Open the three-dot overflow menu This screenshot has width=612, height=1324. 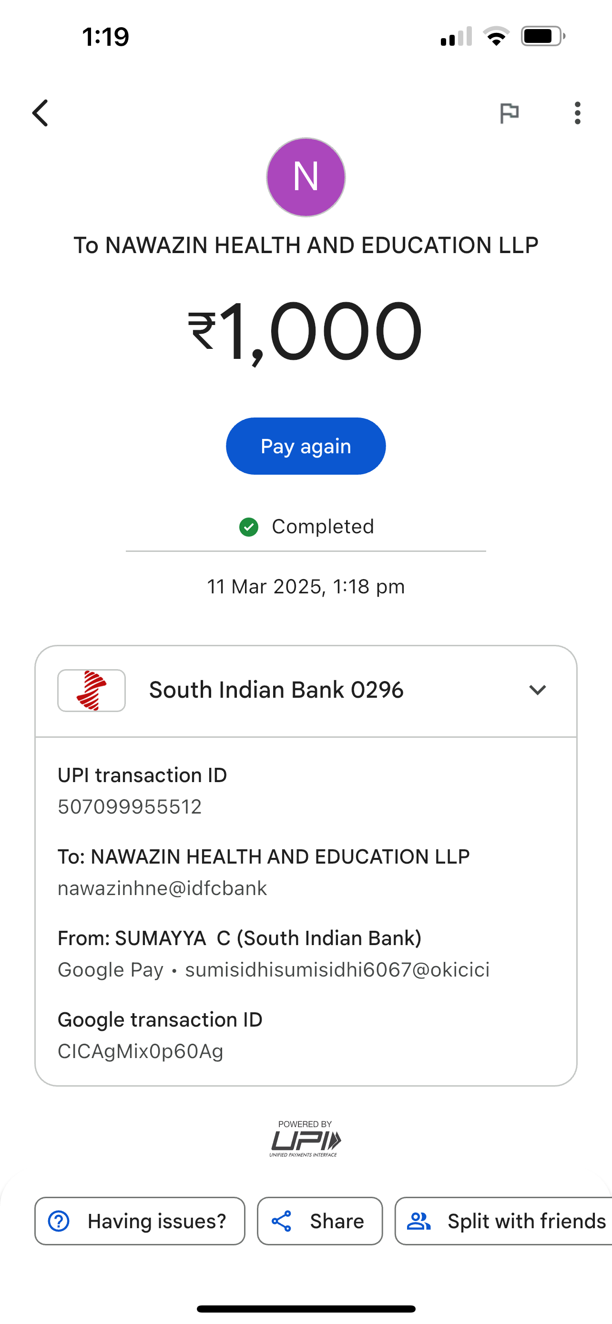(x=578, y=113)
